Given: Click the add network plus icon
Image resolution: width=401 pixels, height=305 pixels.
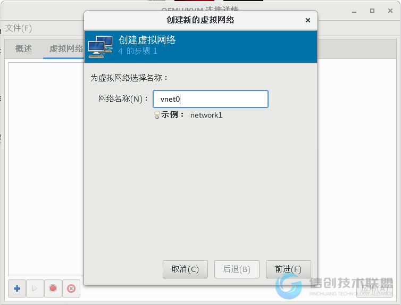Looking at the screenshot, I should (17, 288).
